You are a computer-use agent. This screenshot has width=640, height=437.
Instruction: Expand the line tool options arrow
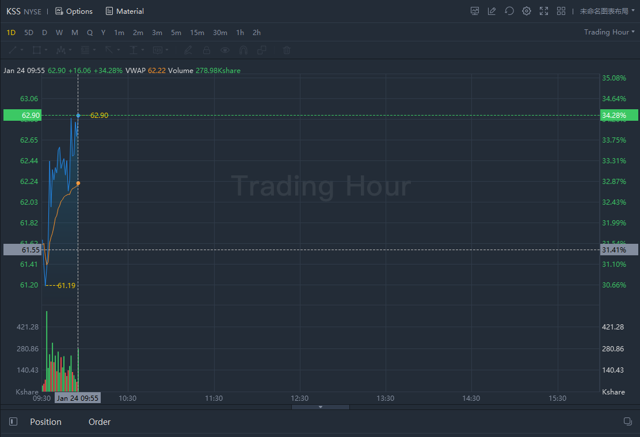[22, 50]
